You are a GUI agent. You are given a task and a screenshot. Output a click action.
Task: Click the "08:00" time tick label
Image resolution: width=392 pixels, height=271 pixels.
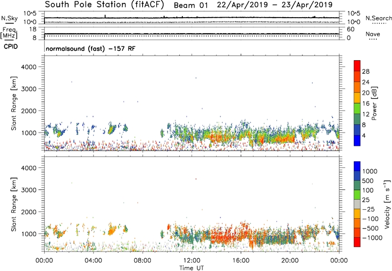point(143,261)
